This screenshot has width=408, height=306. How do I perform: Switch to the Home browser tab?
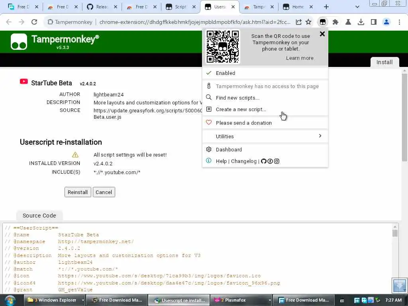click(298, 7)
